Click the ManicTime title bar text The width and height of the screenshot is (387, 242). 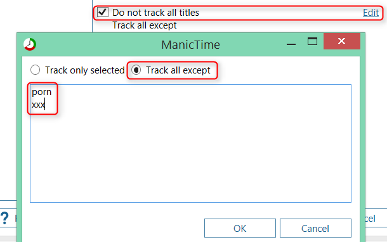tap(190, 44)
